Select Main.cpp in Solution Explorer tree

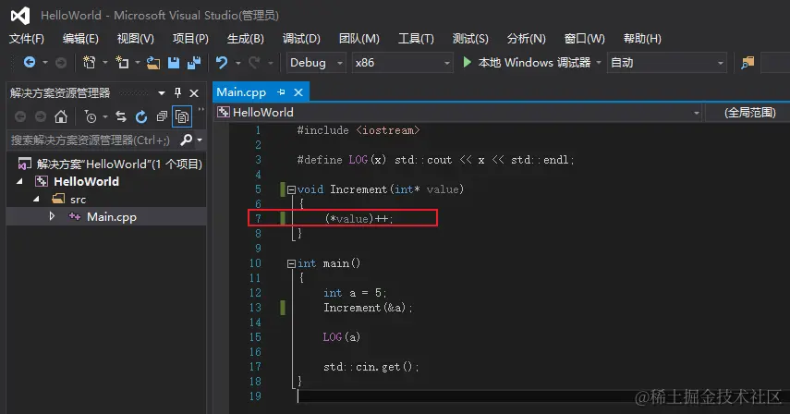112,217
